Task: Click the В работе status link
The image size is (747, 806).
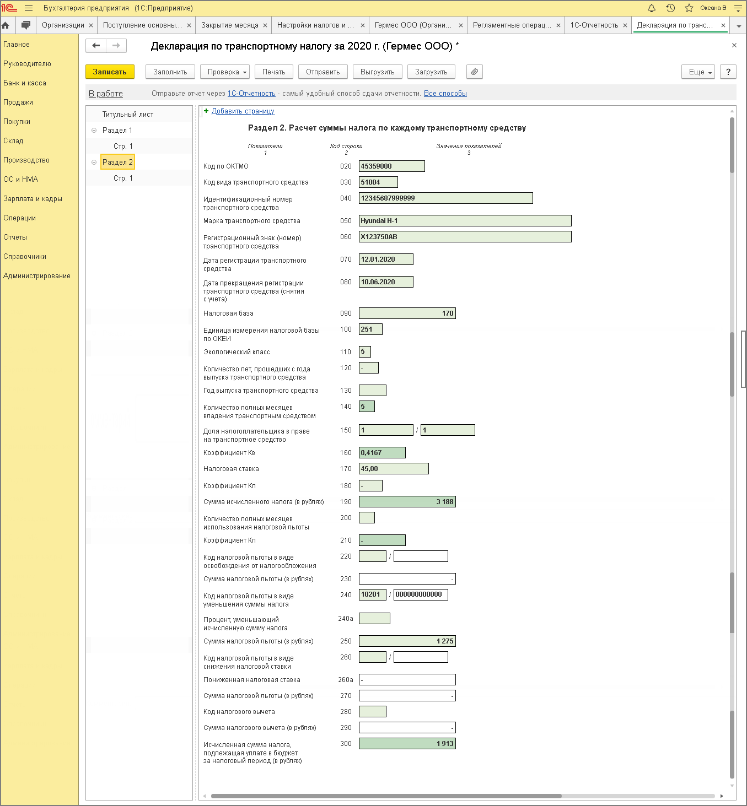Action: [x=106, y=94]
